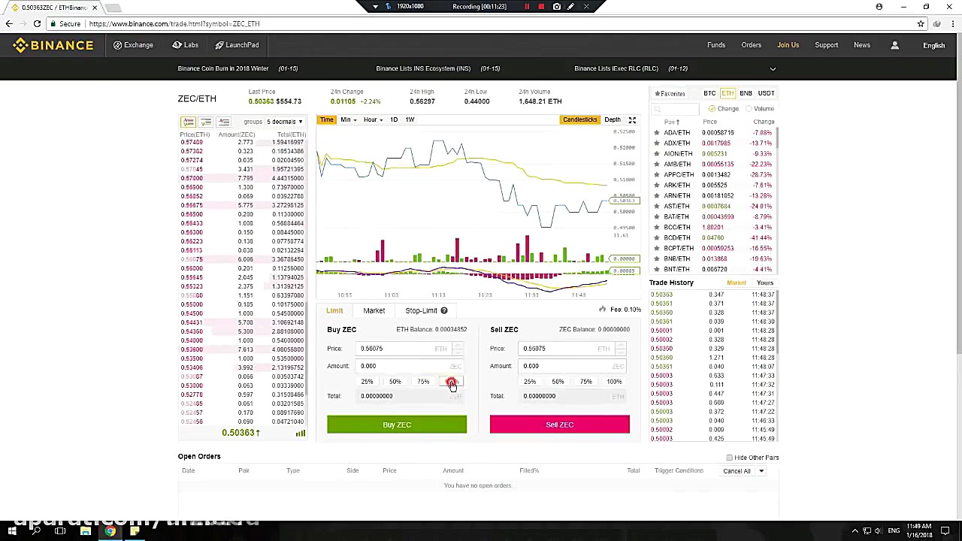Select the BTC market tab
Viewport: 962px width, 541px height.
[709, 93]
